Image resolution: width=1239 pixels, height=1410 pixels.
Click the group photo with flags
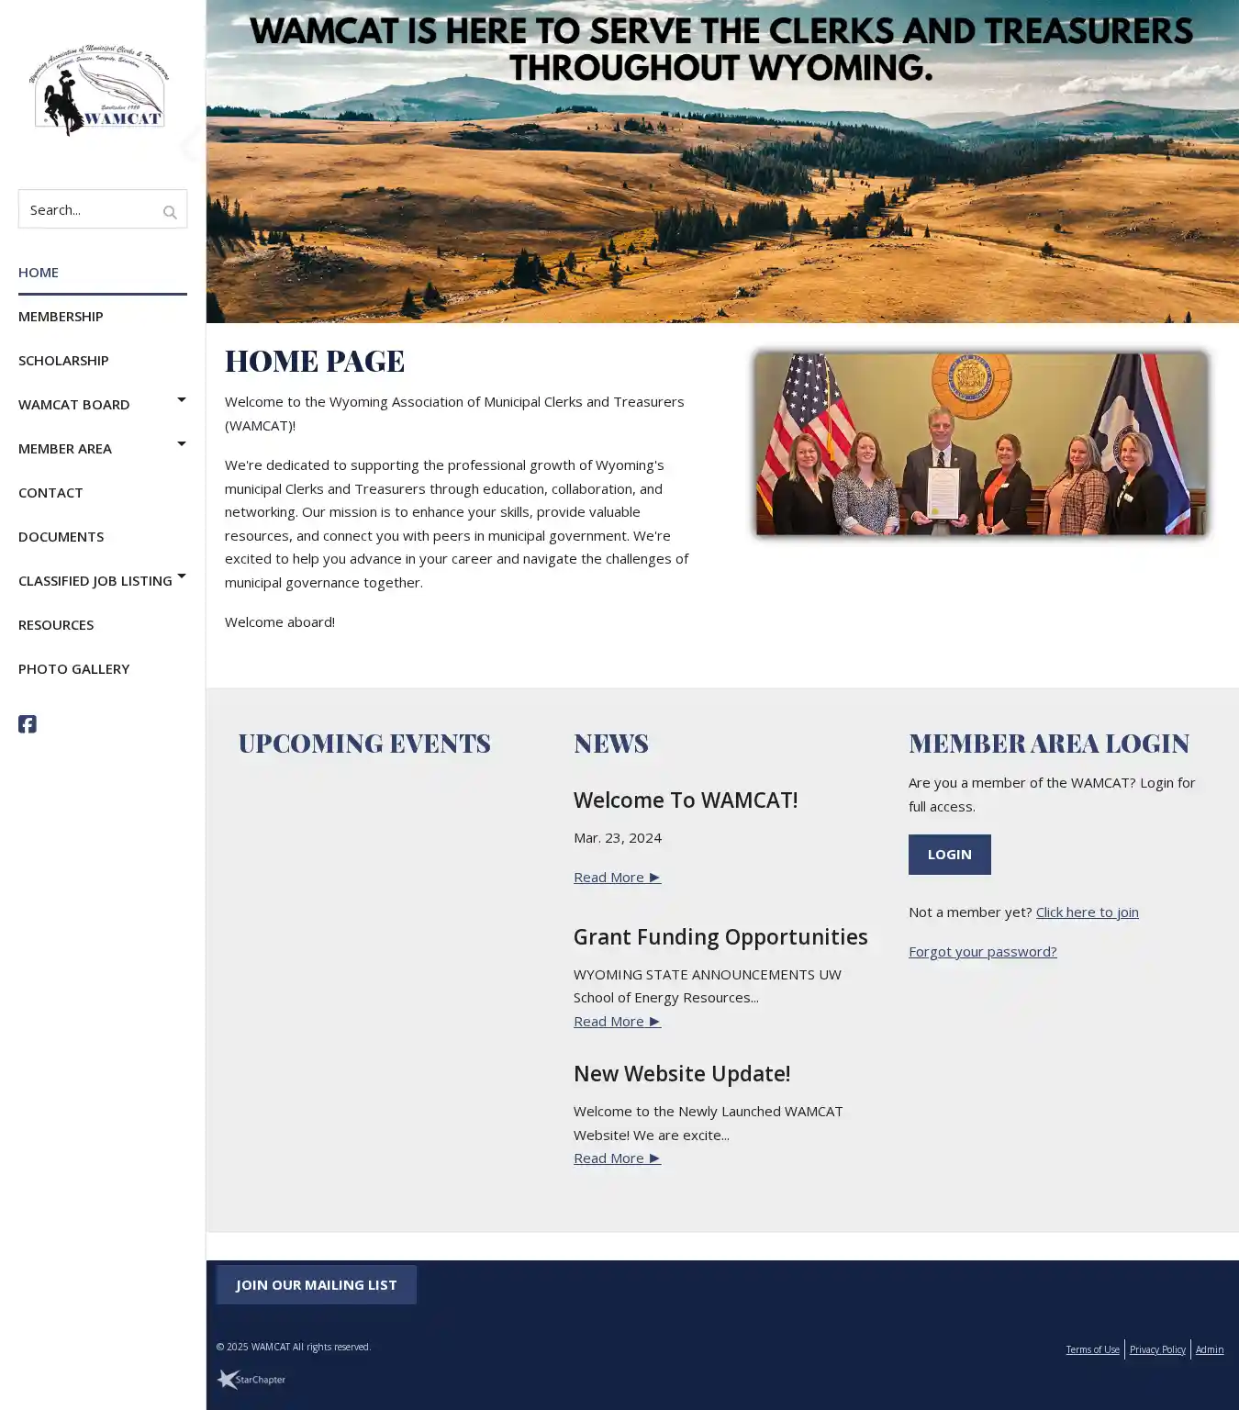pos(980,444)
